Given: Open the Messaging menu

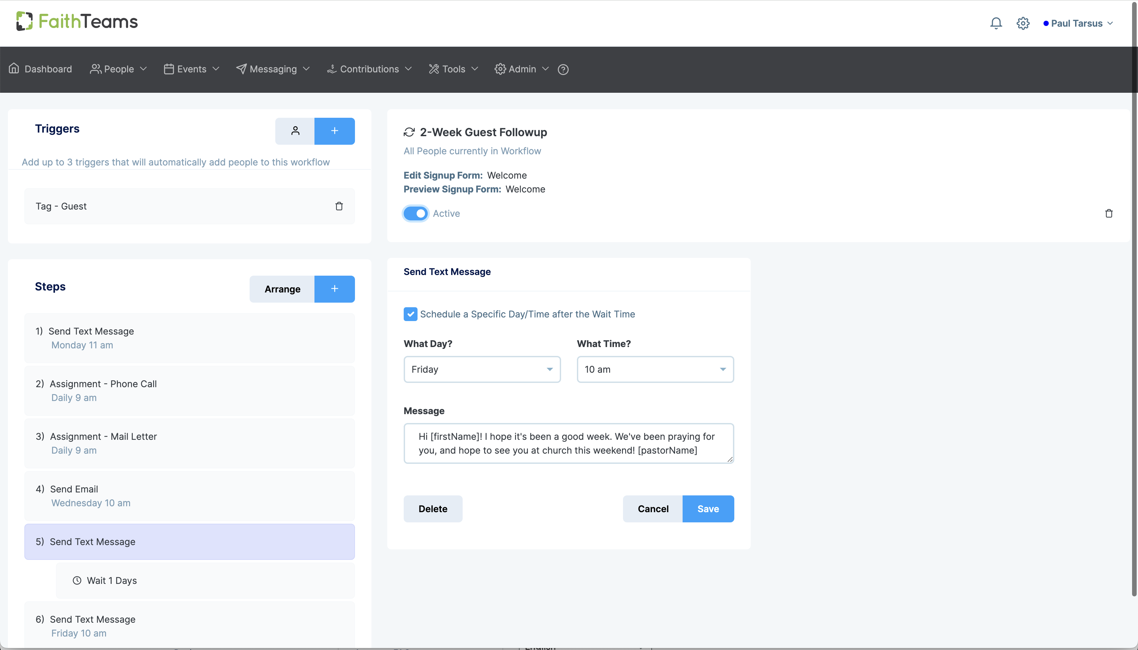Looking at the screenshot, I should [x=273, y=69].
